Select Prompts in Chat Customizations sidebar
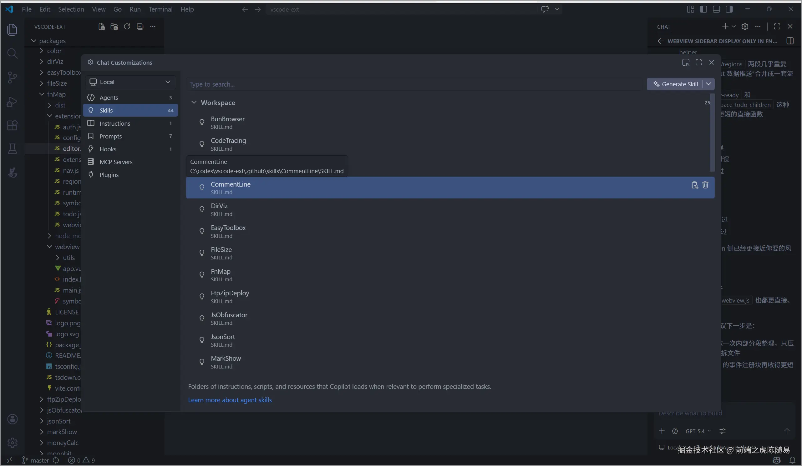This screenshot has height=466, width=802. point(110,136)
